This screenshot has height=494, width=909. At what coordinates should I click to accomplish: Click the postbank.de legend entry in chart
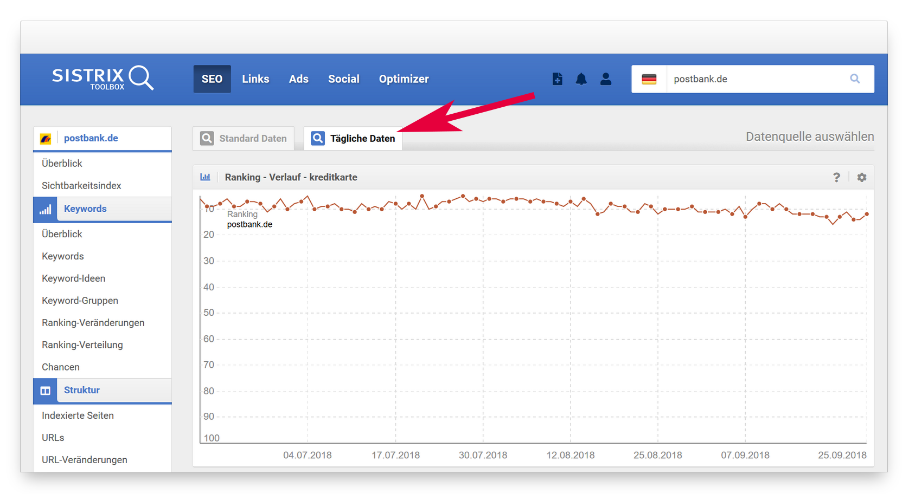pos(249,225)
